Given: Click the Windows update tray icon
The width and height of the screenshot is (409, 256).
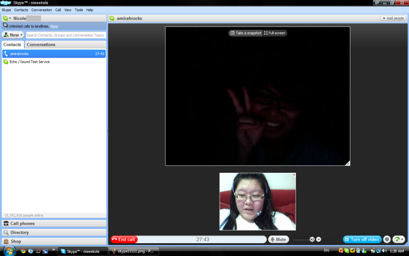Looking at the screenshot, I should pyautogui.click(x=358, y=251).
